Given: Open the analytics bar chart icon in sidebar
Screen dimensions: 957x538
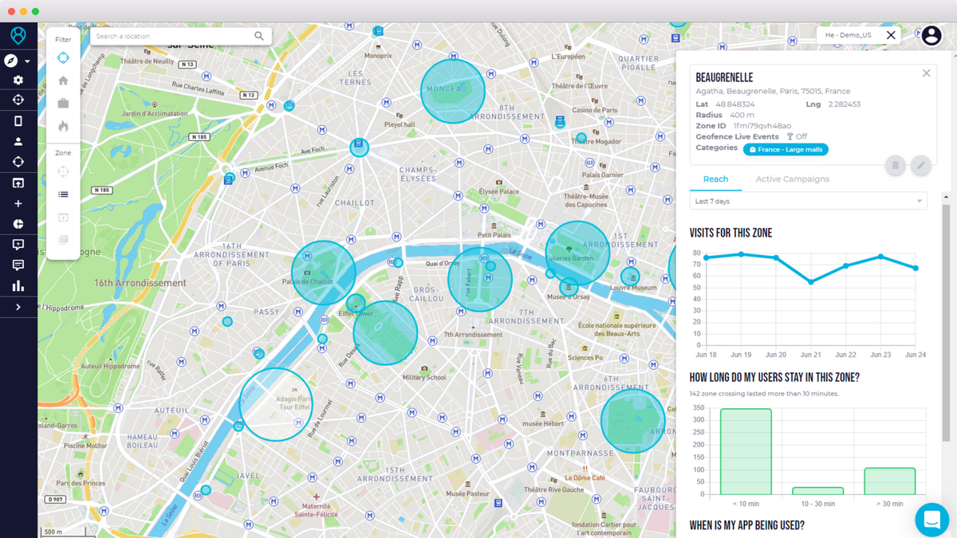Looking at the screenshot, I should click(18, 285).
